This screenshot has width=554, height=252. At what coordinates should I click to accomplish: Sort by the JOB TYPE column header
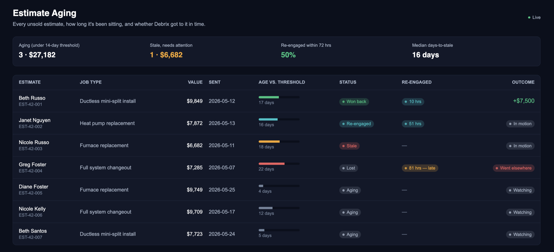click(91, 82)
